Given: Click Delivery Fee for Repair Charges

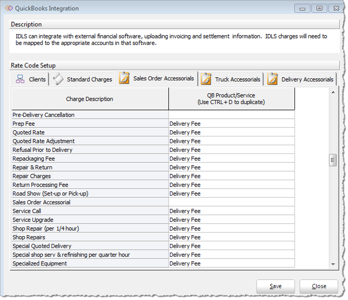Looking at the screenshot, I should click(x=231, y=176).
